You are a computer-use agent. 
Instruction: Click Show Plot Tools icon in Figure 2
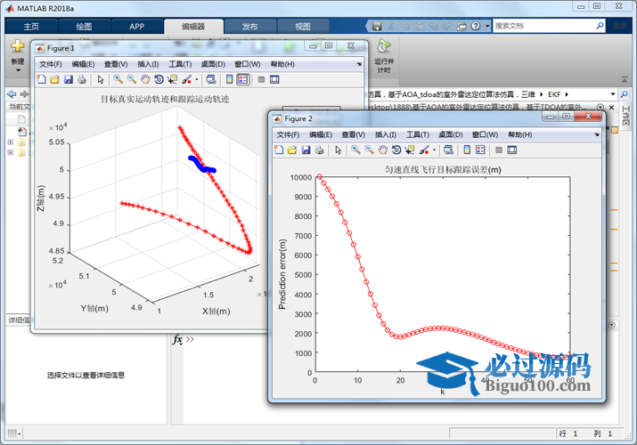512,150
